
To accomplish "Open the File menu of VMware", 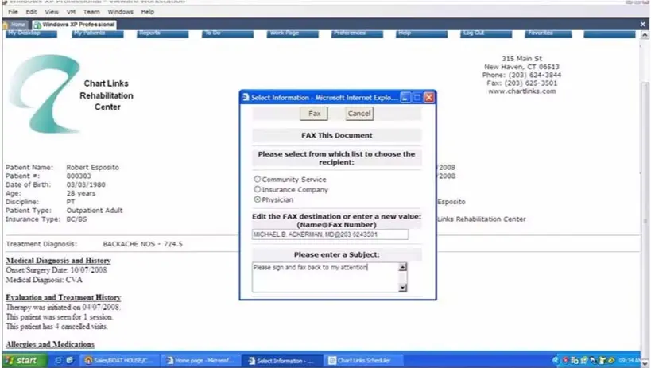I will (13, 12).
